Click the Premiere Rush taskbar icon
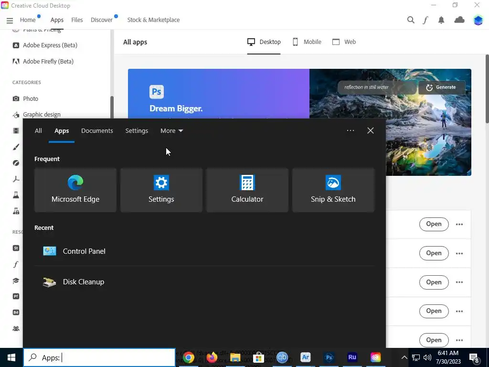The height and width of the screenshot is (367, 489). coord(352,357)
